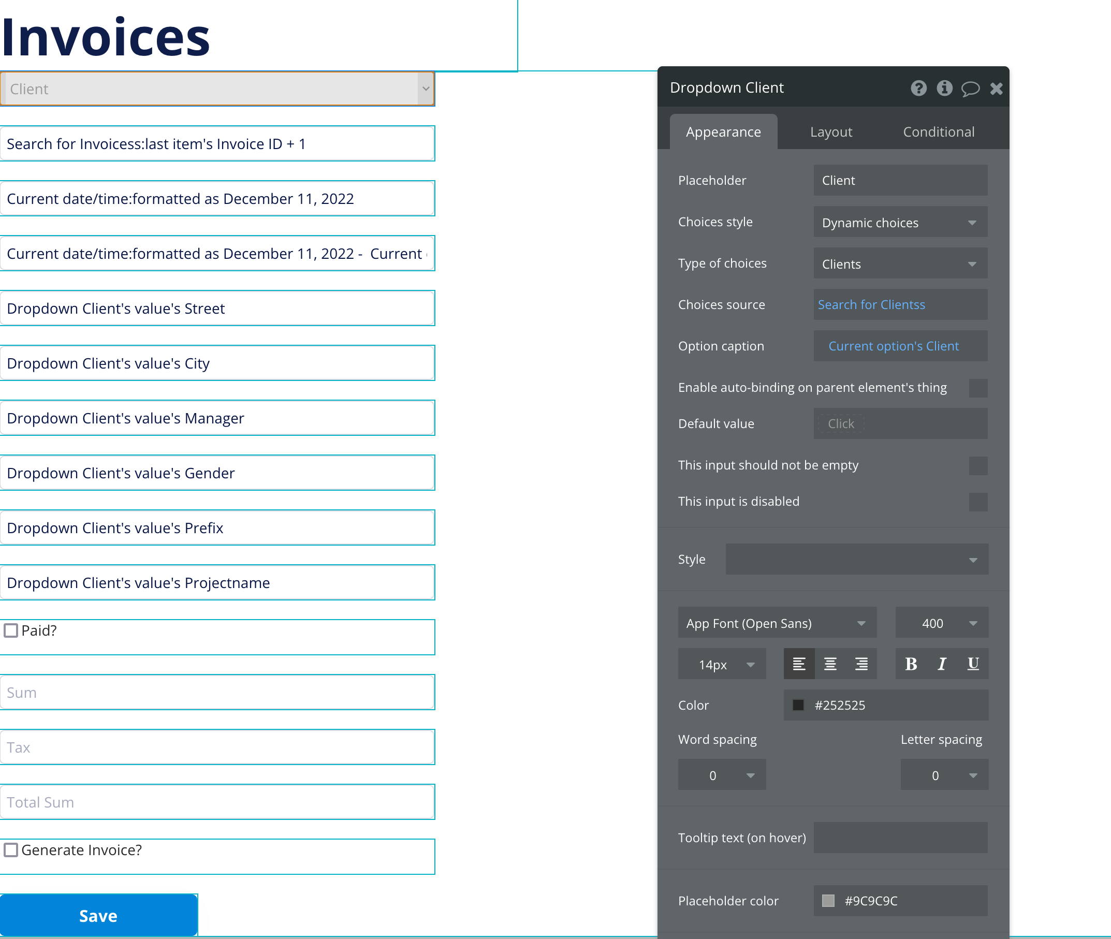The width and height of the screenshot is (1111, 939).
Task: Enable auto-binding on parent element's thing
Action: pos(978,388)
